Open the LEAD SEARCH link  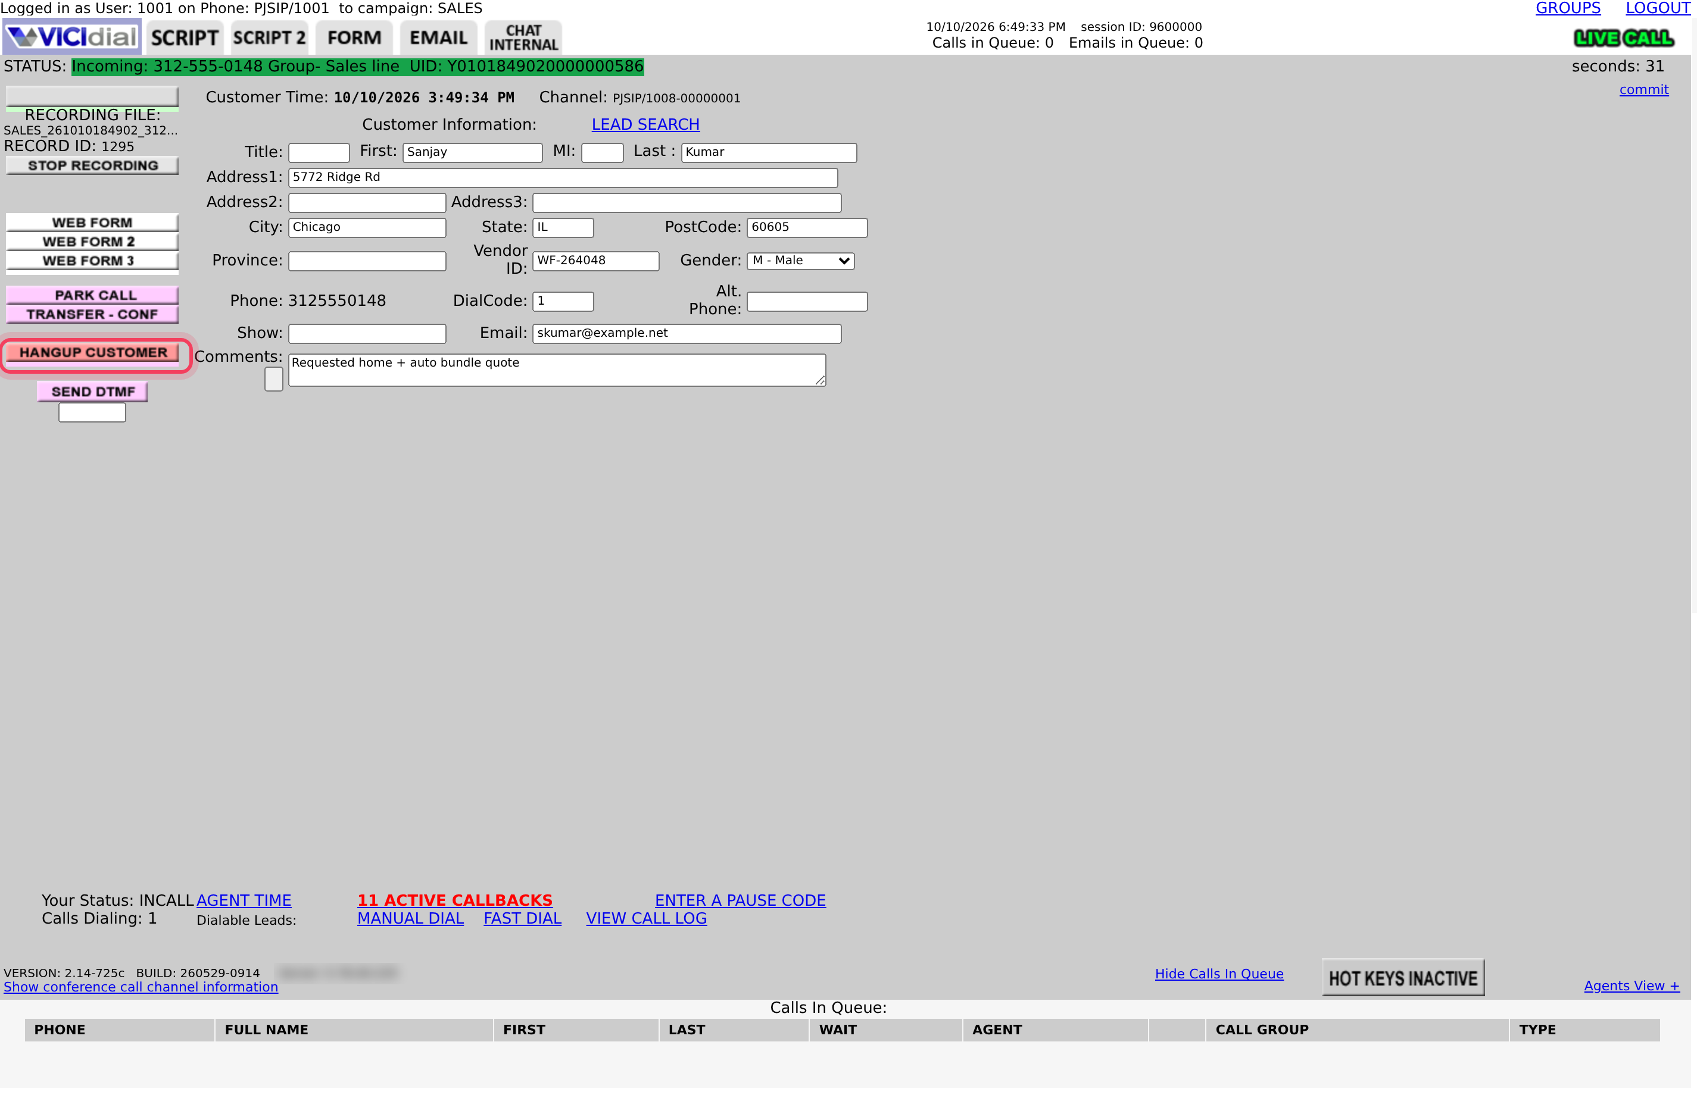click(645, 124)
